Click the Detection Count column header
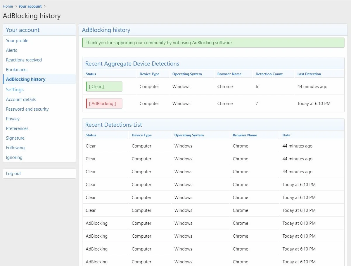This screenshot has width=351, height=266. coord(269,74)
